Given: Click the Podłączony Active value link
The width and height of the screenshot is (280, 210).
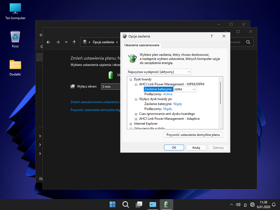Looking at the screenshot, I should point(168,94).
